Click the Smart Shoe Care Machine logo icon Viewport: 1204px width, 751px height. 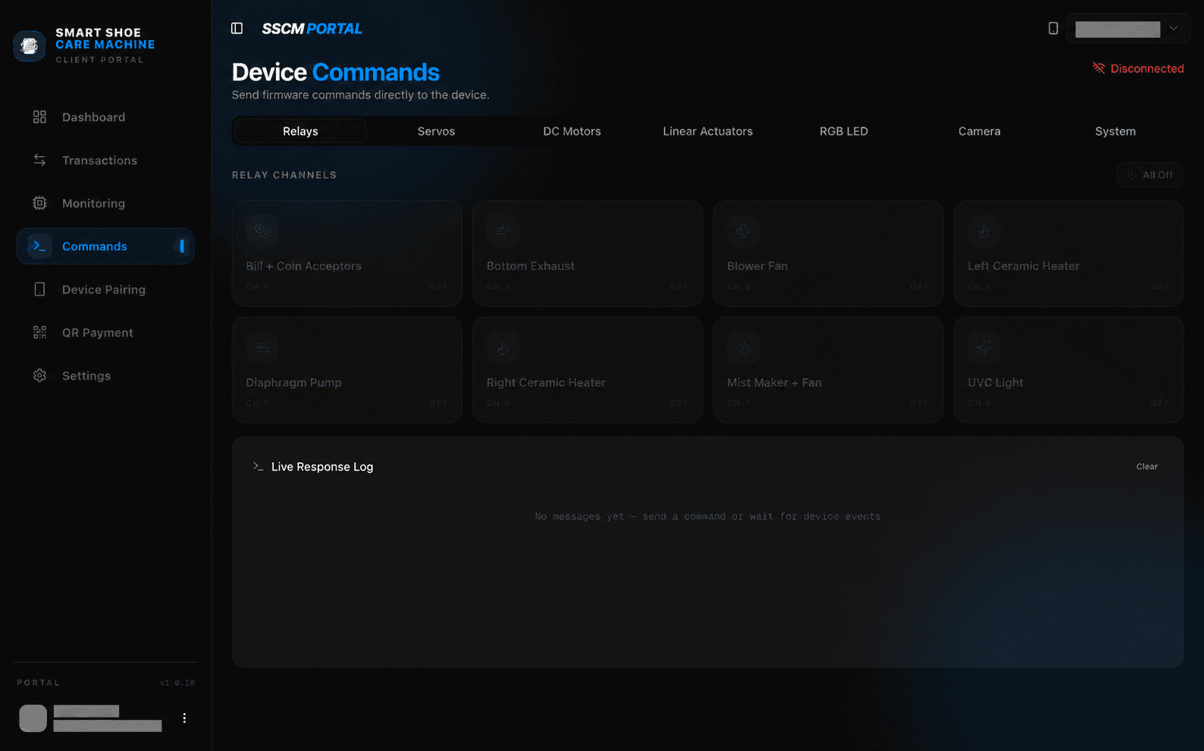30,46
